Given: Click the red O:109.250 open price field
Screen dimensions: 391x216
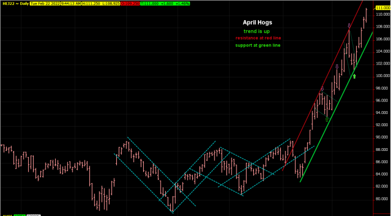Looking at the screenshot, I should [130, 4].
